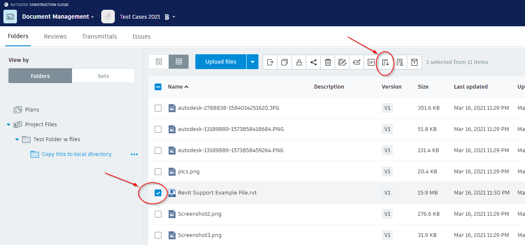Open the Share icon in the toolbar

313,62
